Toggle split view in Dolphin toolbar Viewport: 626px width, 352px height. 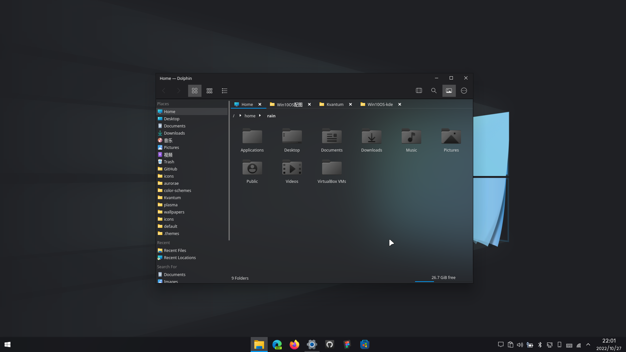coord(419,91)
